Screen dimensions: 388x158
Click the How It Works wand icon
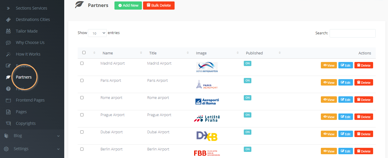point(8,54)
